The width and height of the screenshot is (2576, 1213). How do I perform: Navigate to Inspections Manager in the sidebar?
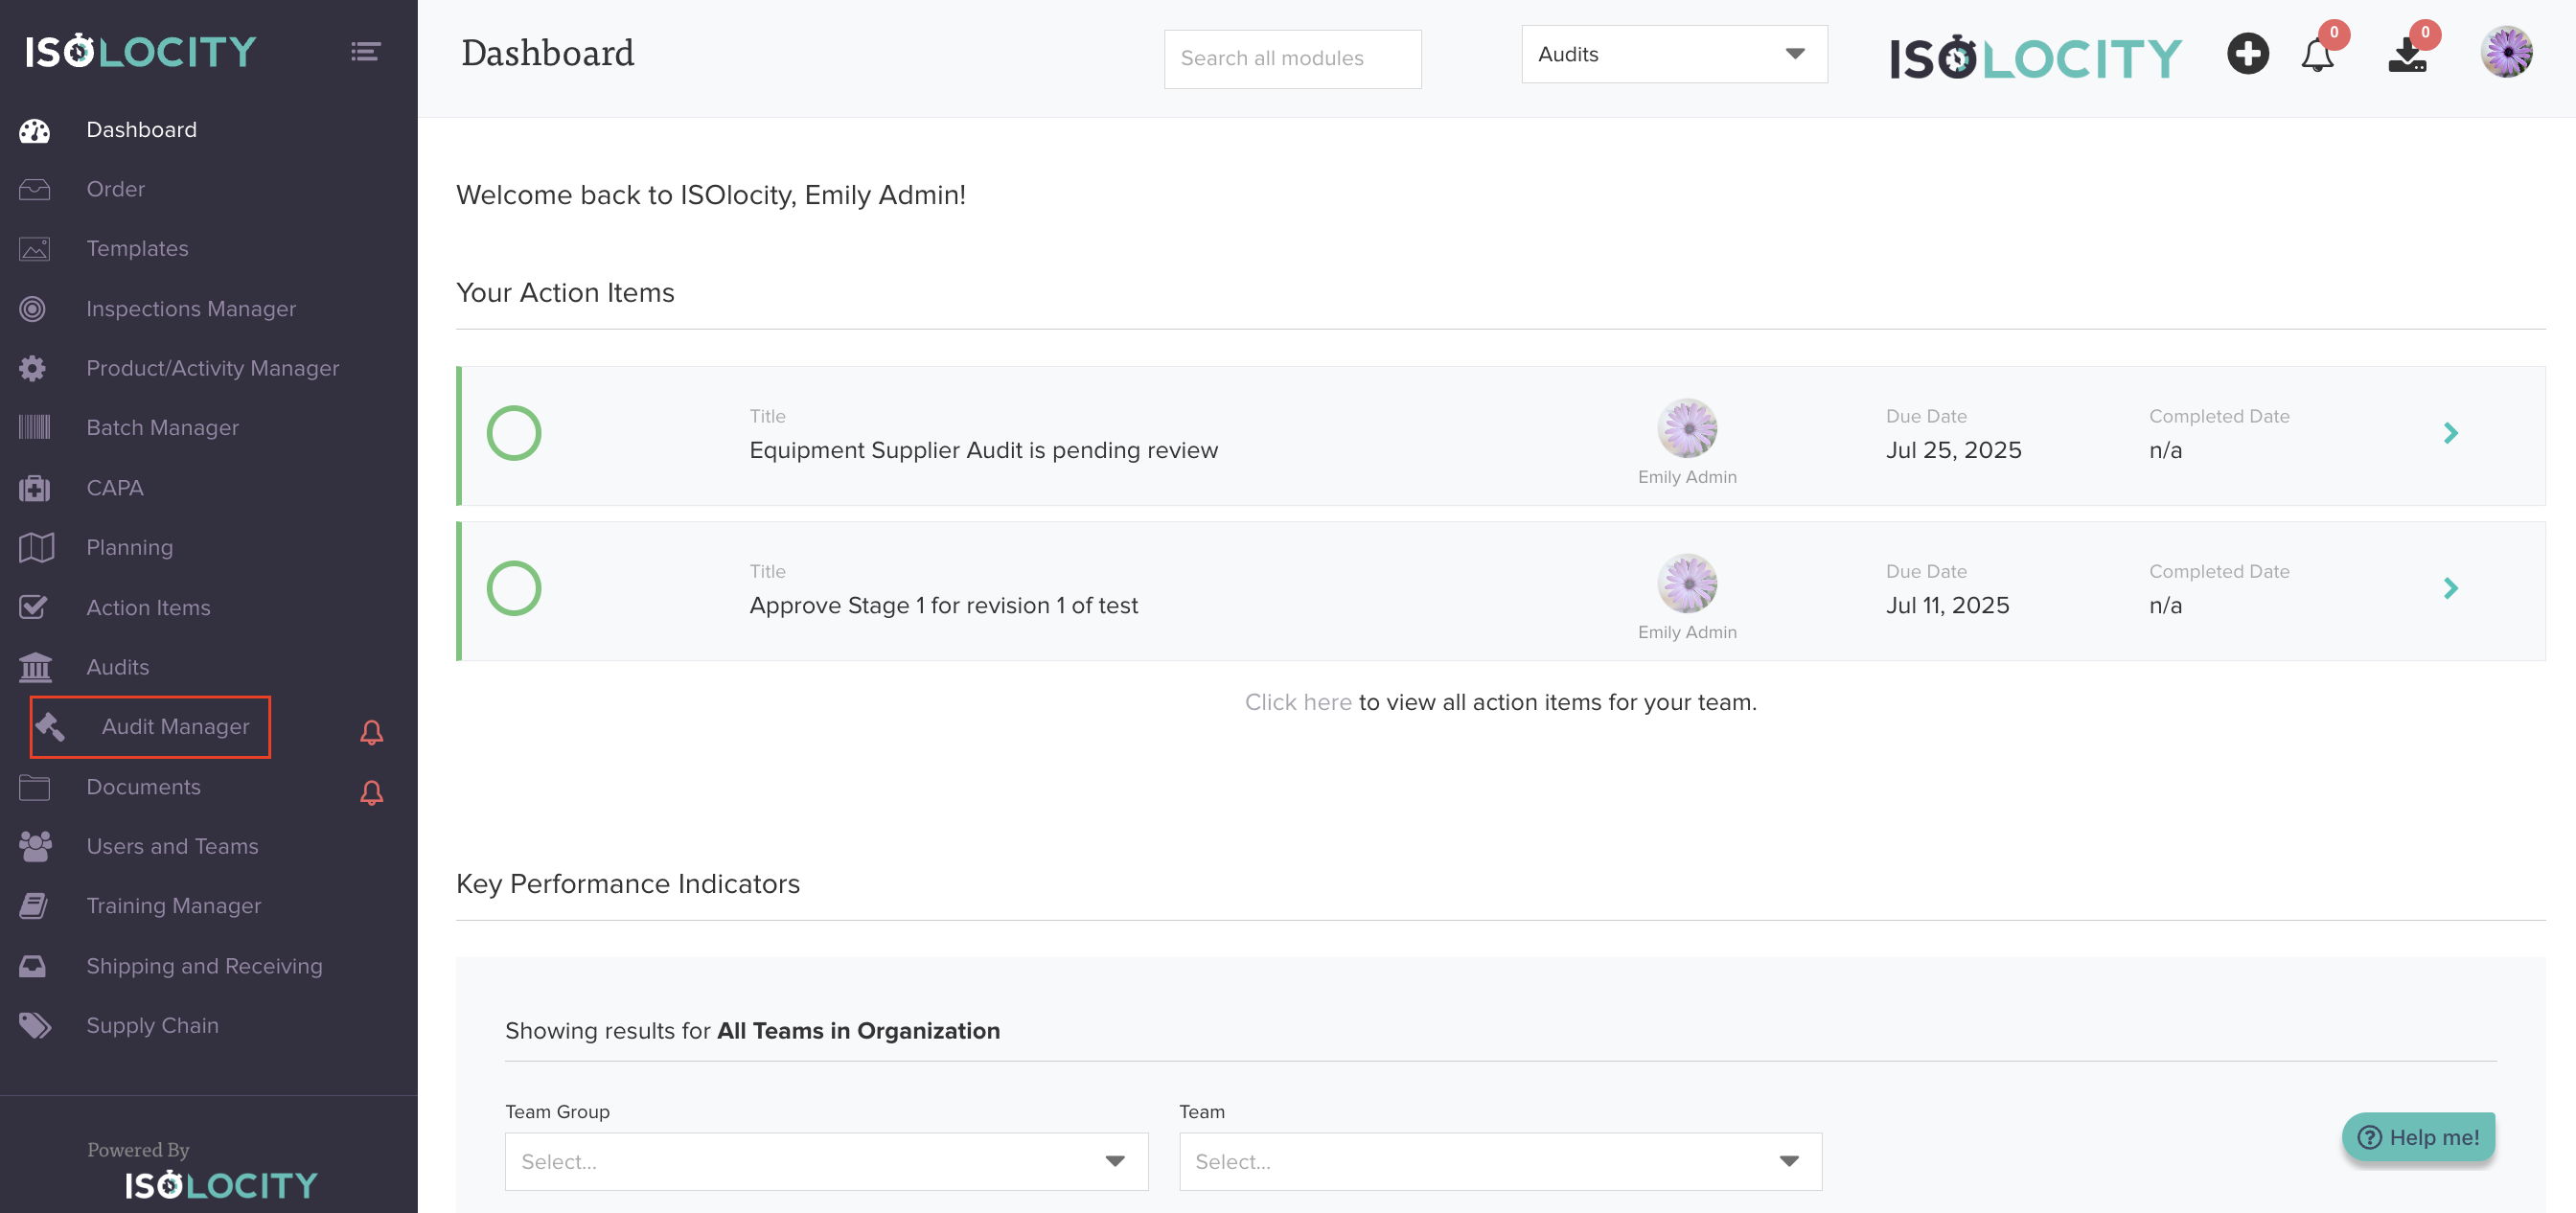191,309
